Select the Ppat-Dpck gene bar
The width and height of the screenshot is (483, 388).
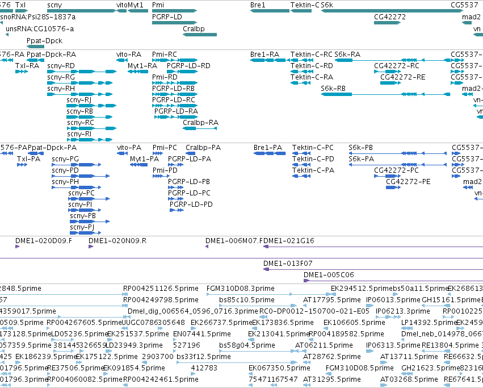pyautogui.click(x=35, y=47)
